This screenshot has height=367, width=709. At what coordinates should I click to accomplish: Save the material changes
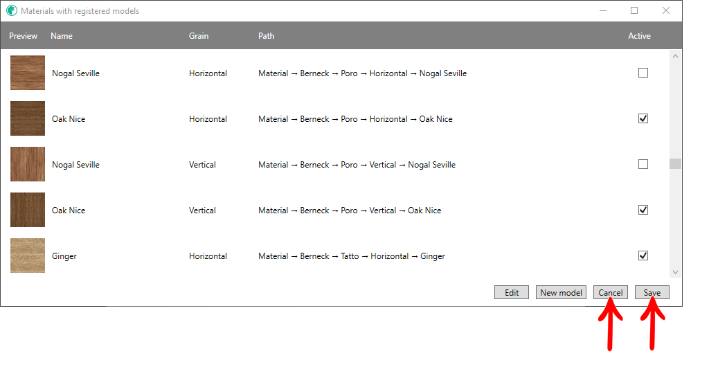pos(652,292)
